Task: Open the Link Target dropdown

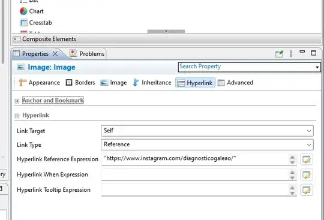Action: click(x=207, y=131)
